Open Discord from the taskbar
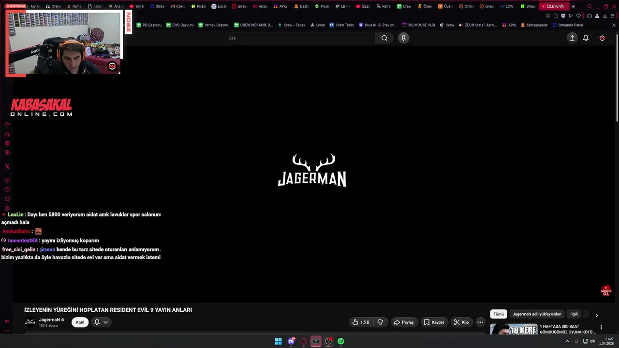The height and width of the screenshot is (348, 619). 291,341
